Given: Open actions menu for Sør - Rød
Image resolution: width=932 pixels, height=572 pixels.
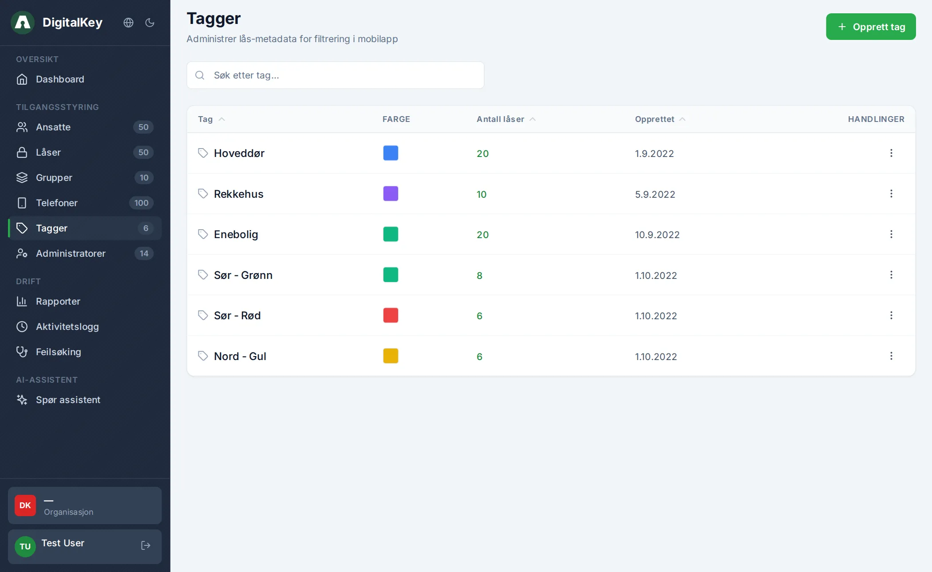Looking at the screenshot, I should click(x=891, y=315).
